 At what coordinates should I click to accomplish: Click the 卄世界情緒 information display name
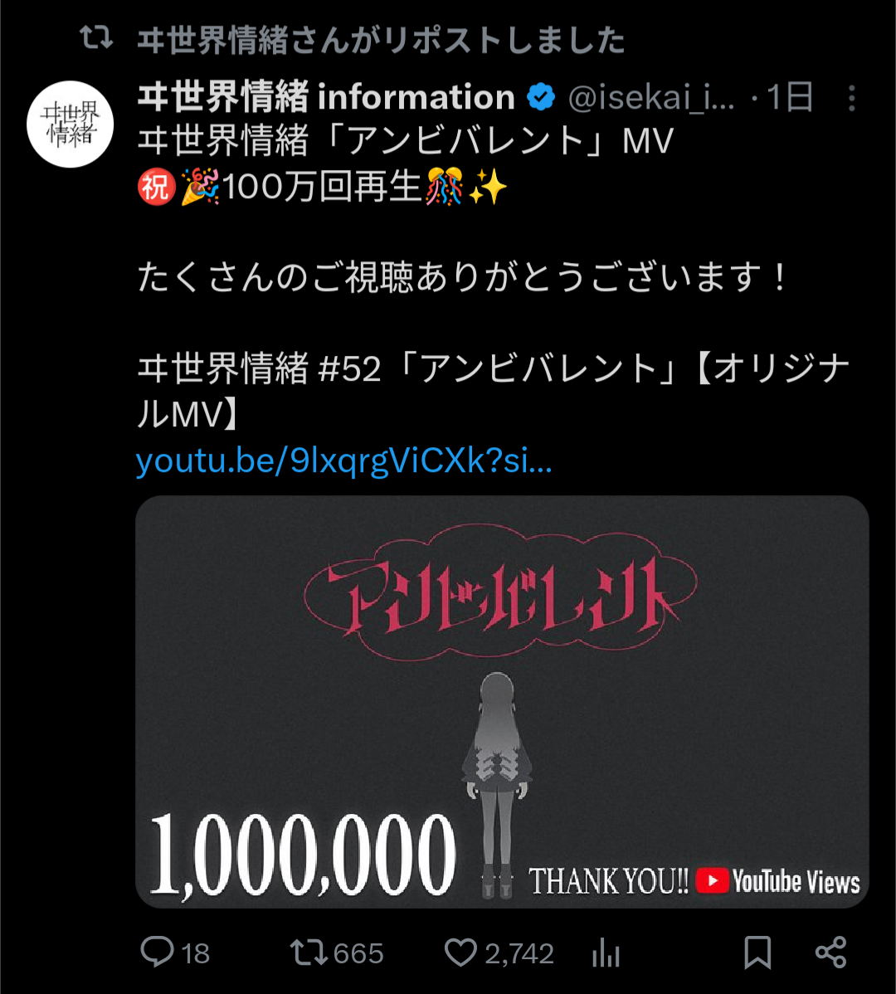(326, 97)
